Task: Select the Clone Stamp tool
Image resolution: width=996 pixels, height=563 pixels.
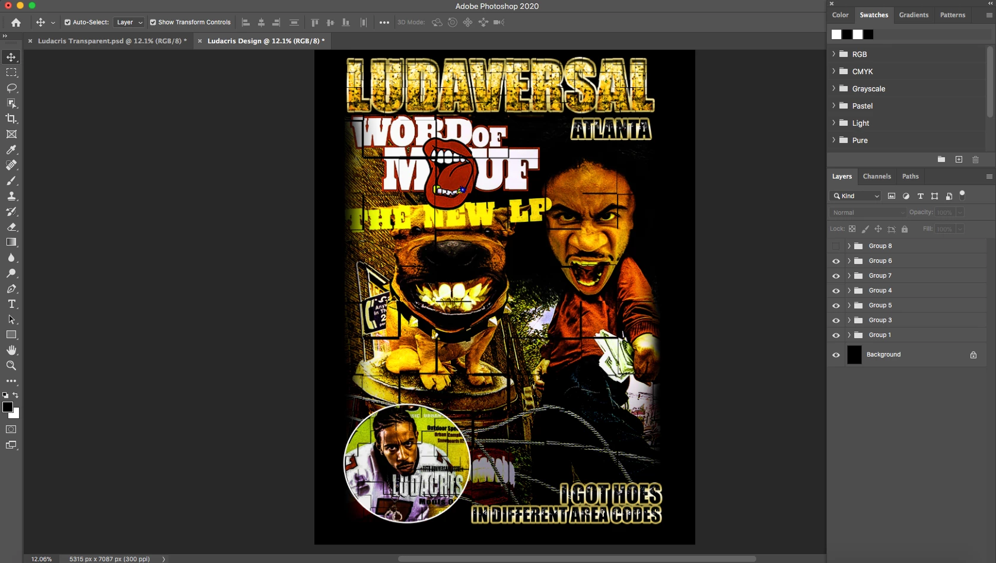Action: point(11,196)
